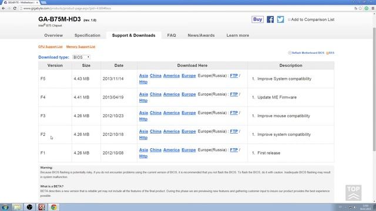Open the black round app in the taskbar
The height and width of the screenshot is (211, 376).
coord(29,207)
